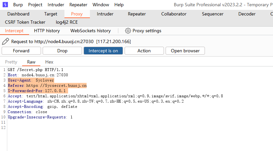Open Proxy settings
273x151 pixels.
[x=143, y=31]
